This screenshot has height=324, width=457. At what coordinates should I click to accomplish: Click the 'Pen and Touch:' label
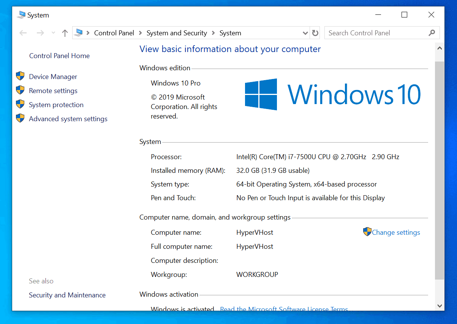[x=173, y=198]
